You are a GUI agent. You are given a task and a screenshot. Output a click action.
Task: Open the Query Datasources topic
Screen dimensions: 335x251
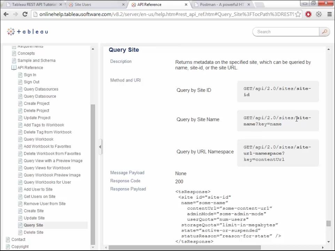coord(41,89)
